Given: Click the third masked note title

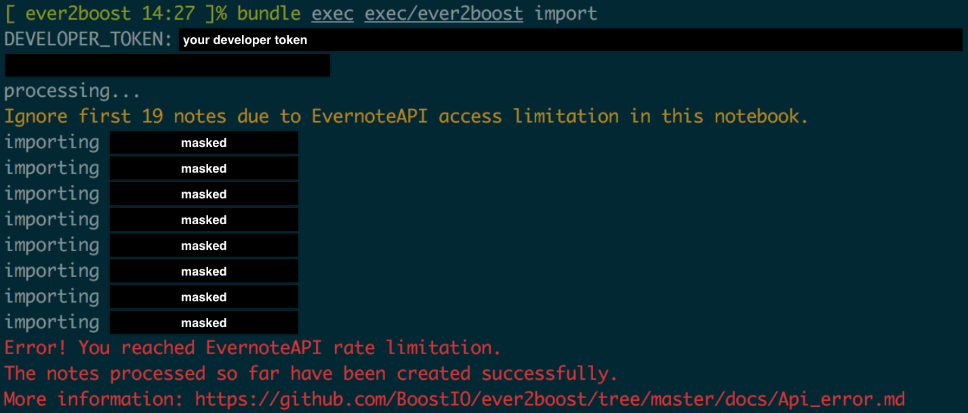Looking at the screenshot, I should 204,194.
